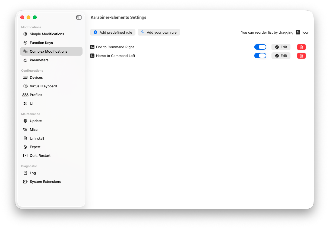The width and height of the screenshot is (329, 229).
Task: Open the System Extensions page
Action: coord(45,182)
